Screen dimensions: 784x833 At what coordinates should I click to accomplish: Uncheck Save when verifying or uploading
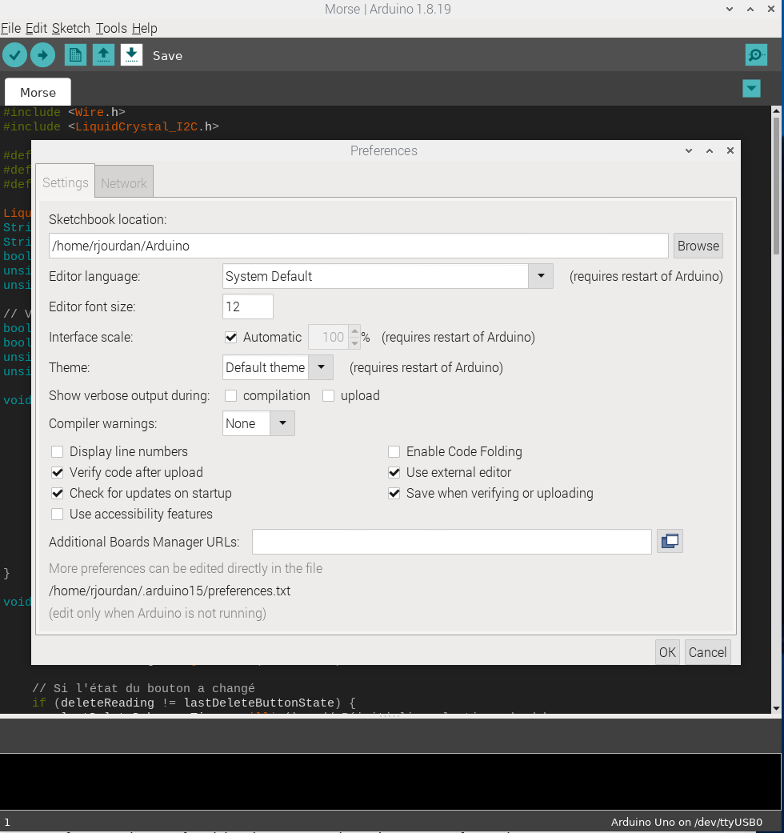(394, 493)
